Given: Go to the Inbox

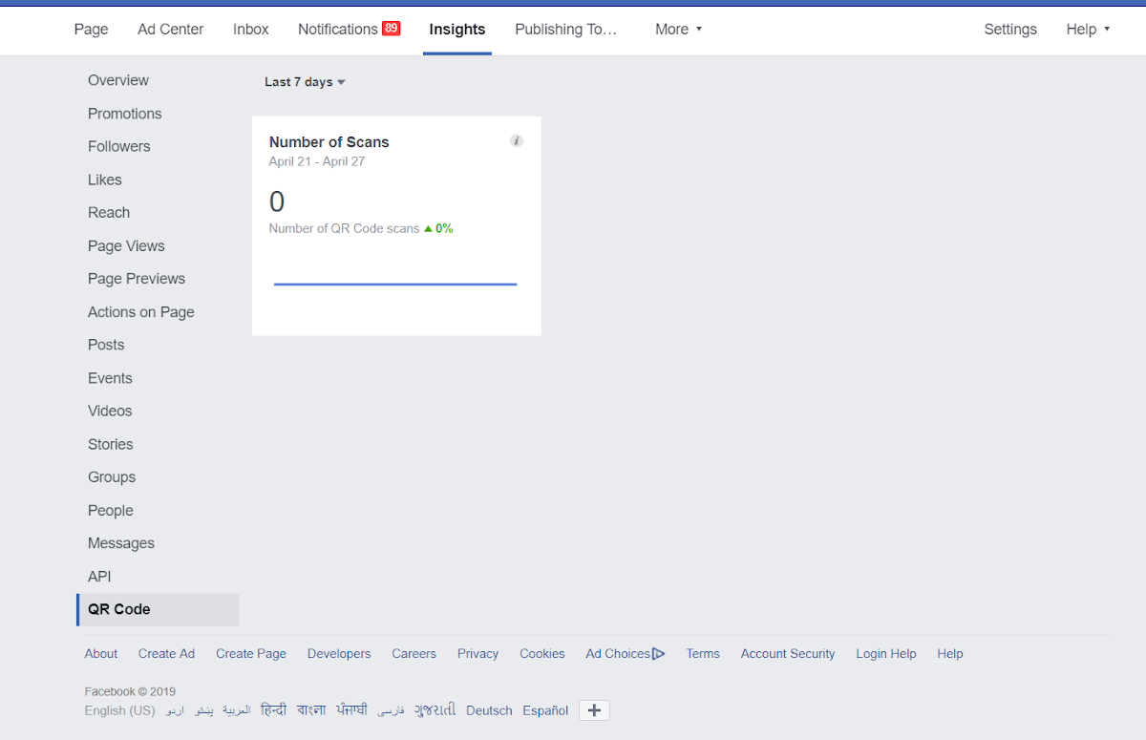Looking at the screenshot, I should pyautogui.click(x=250, y=30).
